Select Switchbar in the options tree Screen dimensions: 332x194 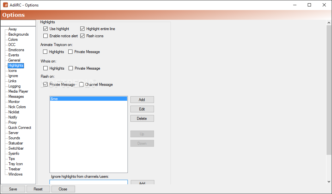pos(16,148)
